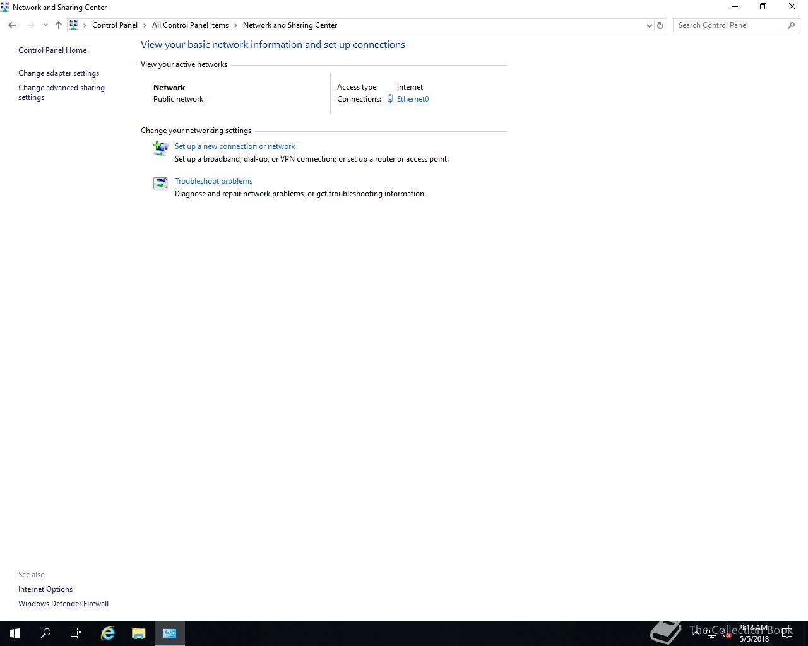Open the Windows Start menu

15,633
